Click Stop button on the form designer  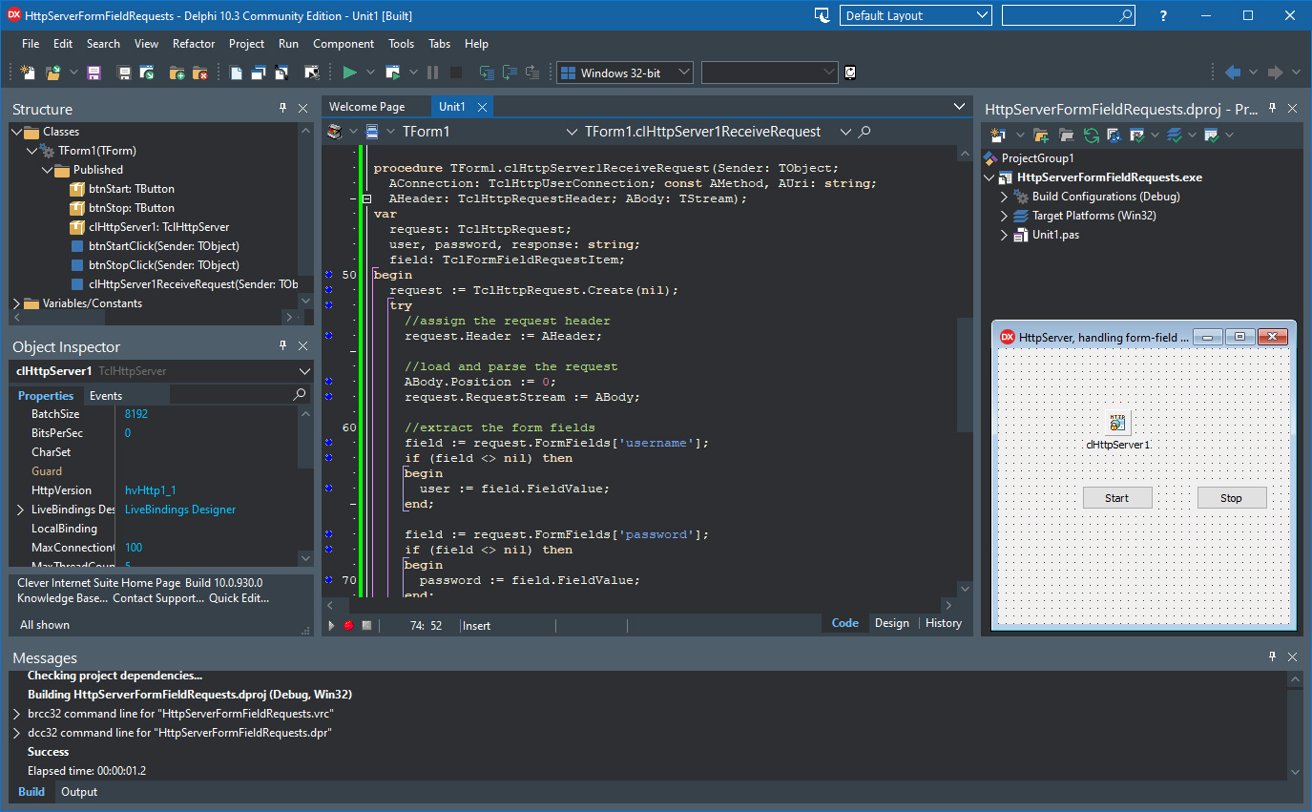pos(1232,498)
